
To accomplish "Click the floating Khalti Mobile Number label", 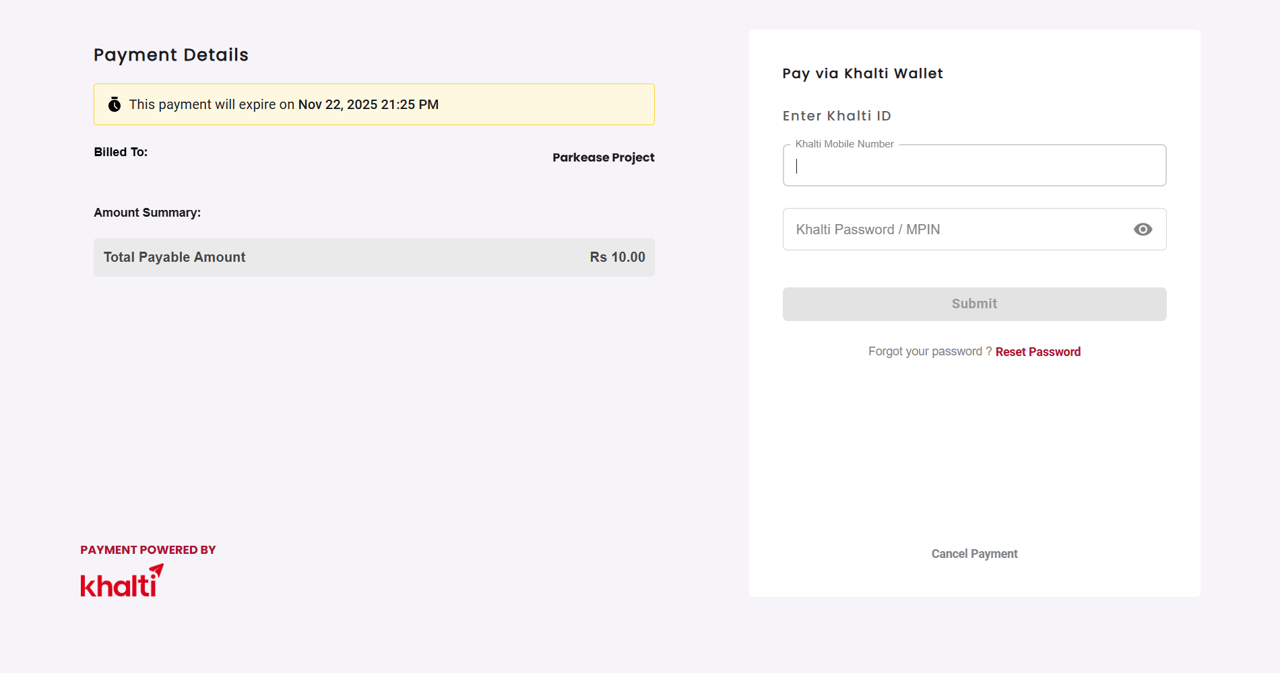I will tap(844, 144).
